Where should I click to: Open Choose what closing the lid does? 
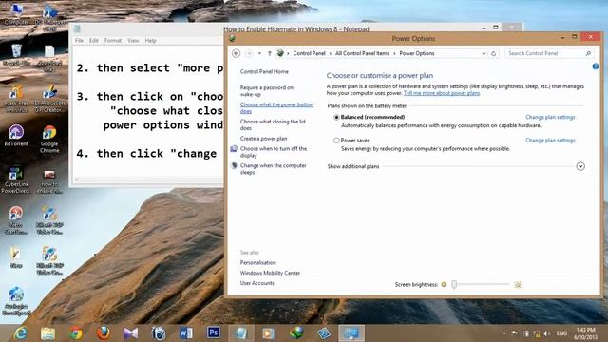[273, 124]
